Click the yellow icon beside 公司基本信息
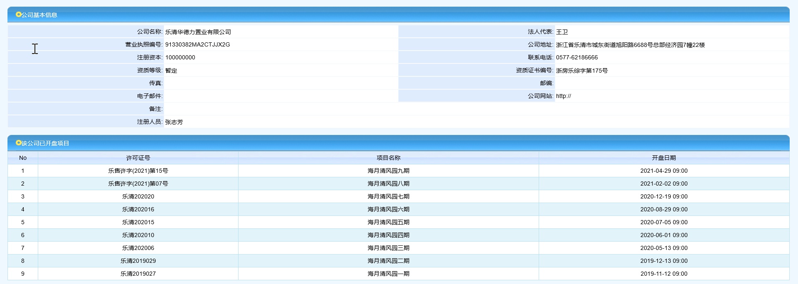 [x=18, y=15]
